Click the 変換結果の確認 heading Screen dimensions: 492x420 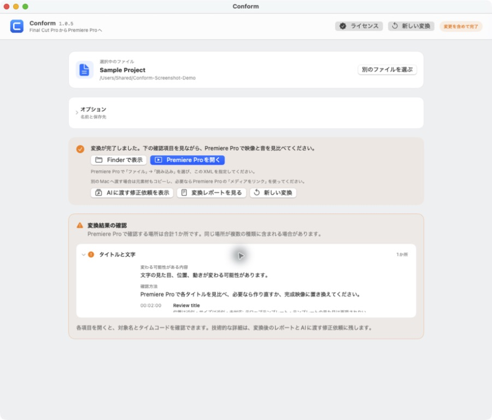coord(107,225)
